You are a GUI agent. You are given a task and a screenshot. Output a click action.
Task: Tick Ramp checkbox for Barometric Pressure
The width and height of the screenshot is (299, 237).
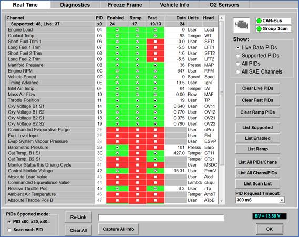click(x=137, y=147)
